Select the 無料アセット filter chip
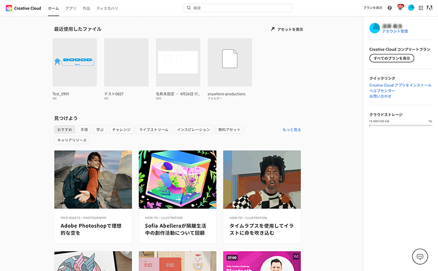 pos(229,130)
